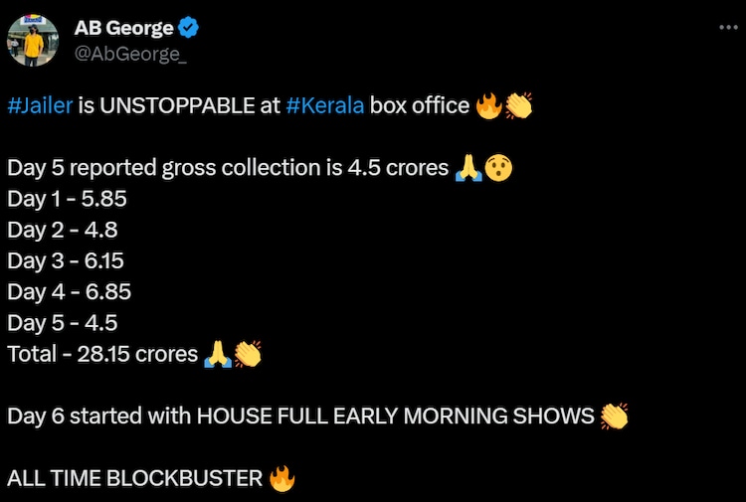The height and width of the screenshot is (502, 746).
Task: Follow the #Kerala hashtag link
Action: [324, 104]
